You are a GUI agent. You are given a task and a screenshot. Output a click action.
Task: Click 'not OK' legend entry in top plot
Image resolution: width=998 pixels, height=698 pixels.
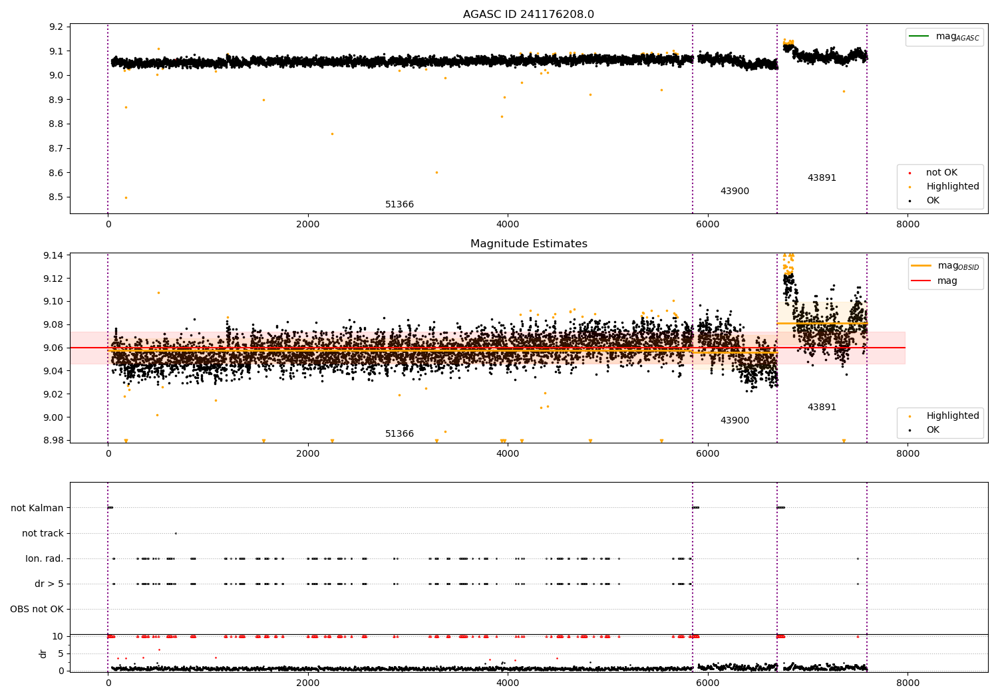coord(941,173)
